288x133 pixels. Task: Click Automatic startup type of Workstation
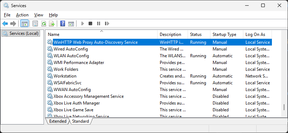[x=223, y=76]
